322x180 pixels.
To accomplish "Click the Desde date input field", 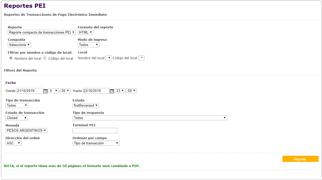I will pos(30,91).
